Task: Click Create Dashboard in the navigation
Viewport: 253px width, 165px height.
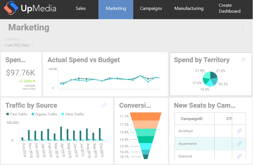Action: 230,9
